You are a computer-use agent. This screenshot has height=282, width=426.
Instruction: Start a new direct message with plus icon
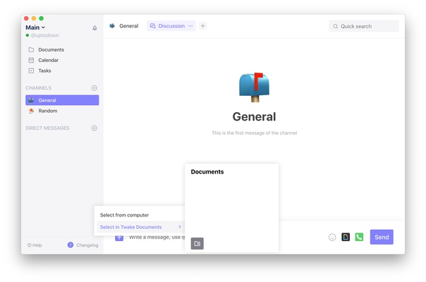coord(95,128)
